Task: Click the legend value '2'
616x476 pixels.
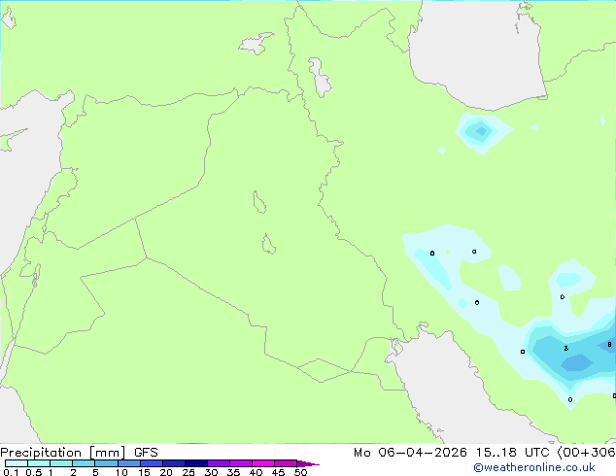Action: pyautogui.click(x=73, y=472)
